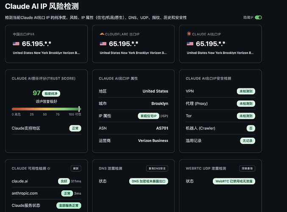Click the 地区 value United States
Viewport: 287px width, 212px height.
tap(155, 91)
